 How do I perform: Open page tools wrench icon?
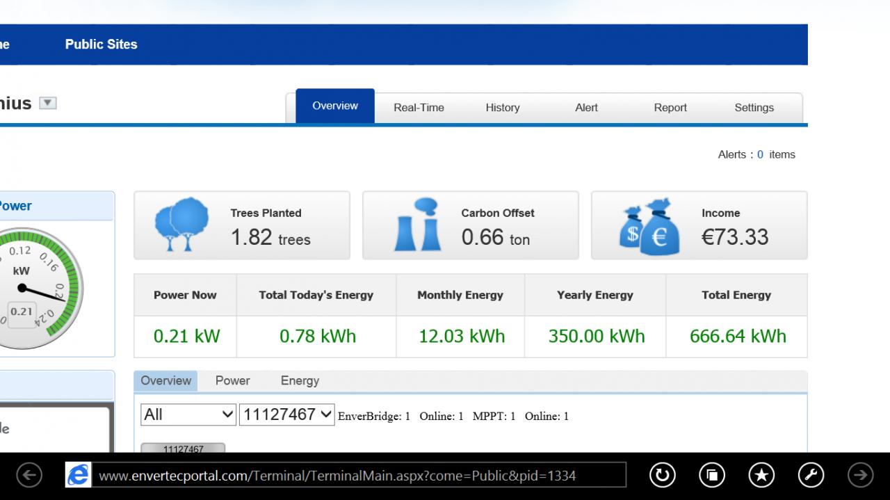[x=811, y=476]
